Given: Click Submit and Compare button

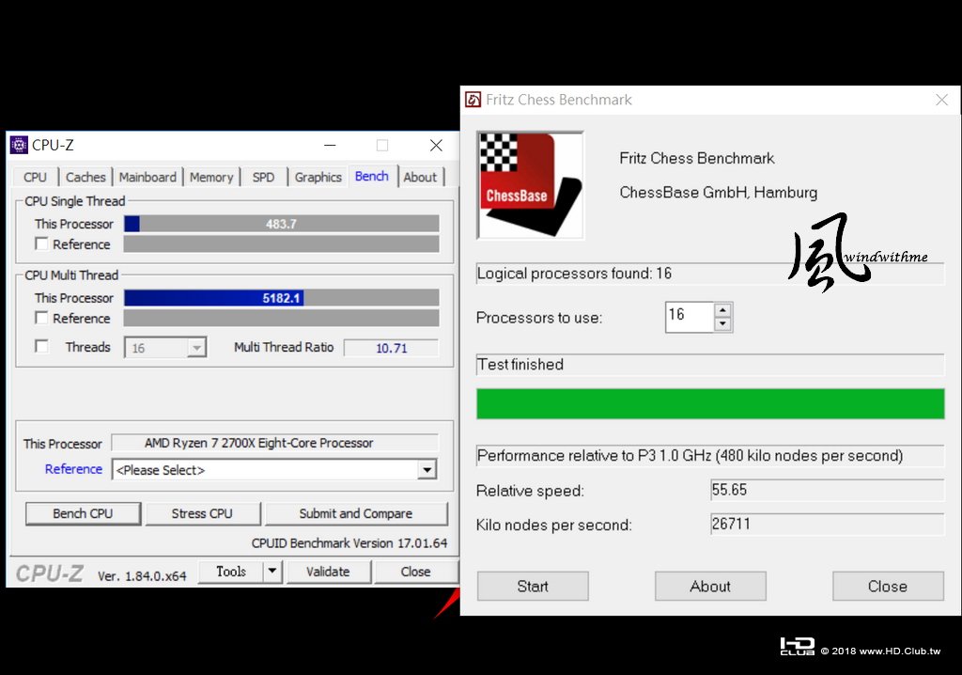Looking at the screenshot, I should click(356, 513).
